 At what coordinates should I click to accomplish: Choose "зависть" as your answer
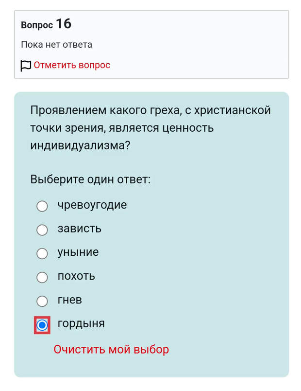click(x=42, y=230)
